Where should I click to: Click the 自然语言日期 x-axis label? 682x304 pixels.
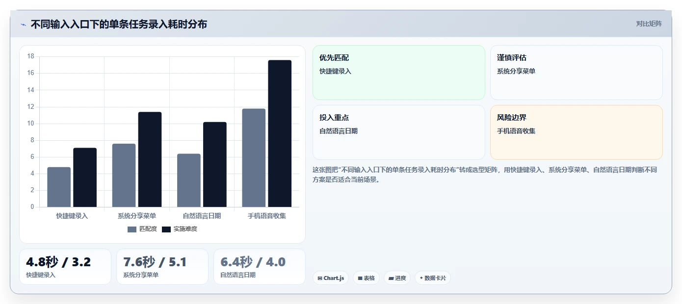pyautogui.click(x=202, y=216)
